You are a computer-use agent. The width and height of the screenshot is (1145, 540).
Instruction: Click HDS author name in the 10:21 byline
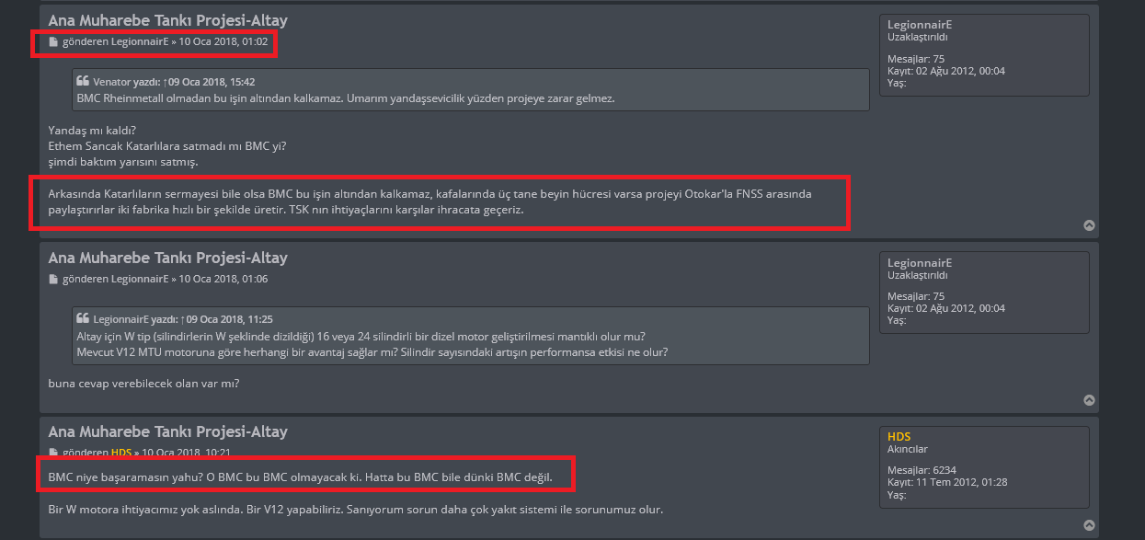click(121, 453)
